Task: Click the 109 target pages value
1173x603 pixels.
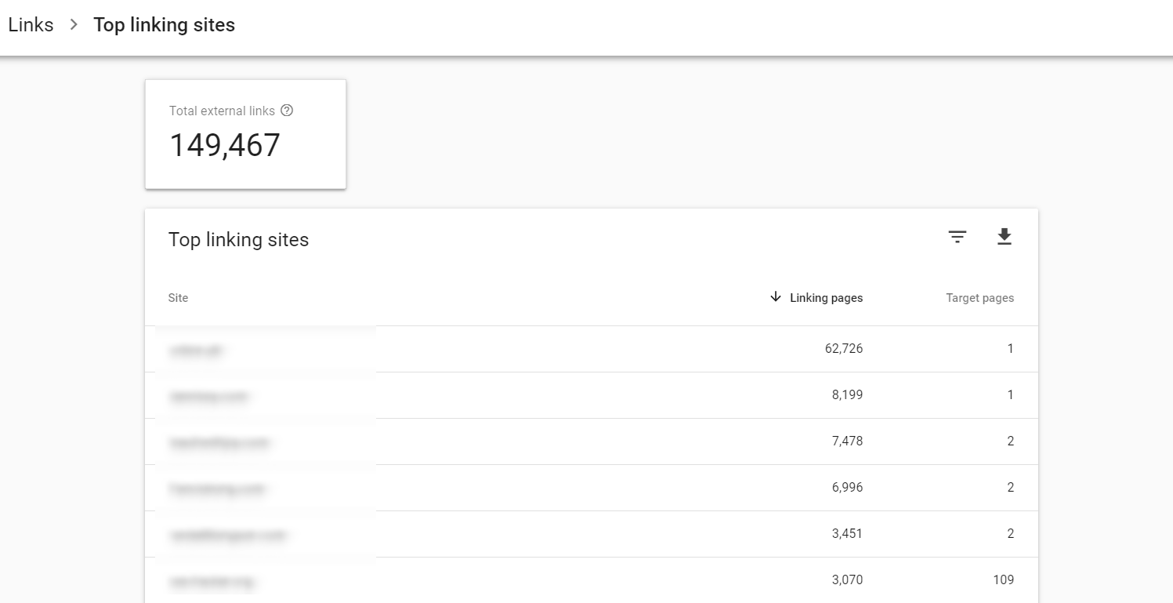Action: (x=1002, y=580)
